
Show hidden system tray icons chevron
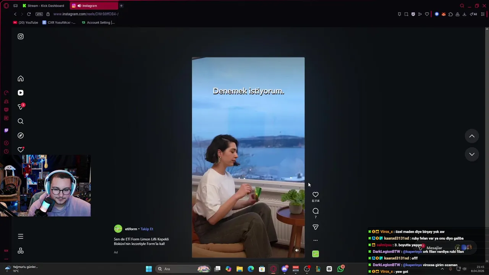(x=442, y=269)
